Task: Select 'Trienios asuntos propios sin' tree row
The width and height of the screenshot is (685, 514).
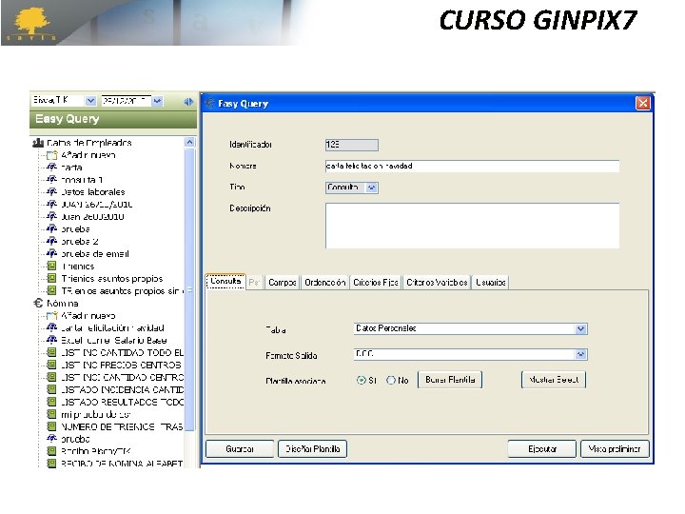Action: 121,290
